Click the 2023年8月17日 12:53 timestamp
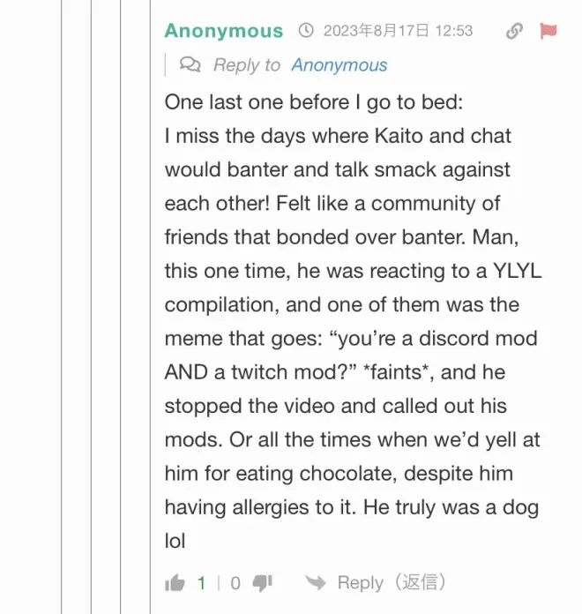The width and height of the screenshot is (582, 614). tap(398, 31)
